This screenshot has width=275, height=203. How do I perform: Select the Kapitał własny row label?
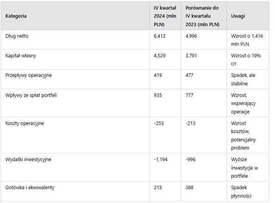click(21, 55)
